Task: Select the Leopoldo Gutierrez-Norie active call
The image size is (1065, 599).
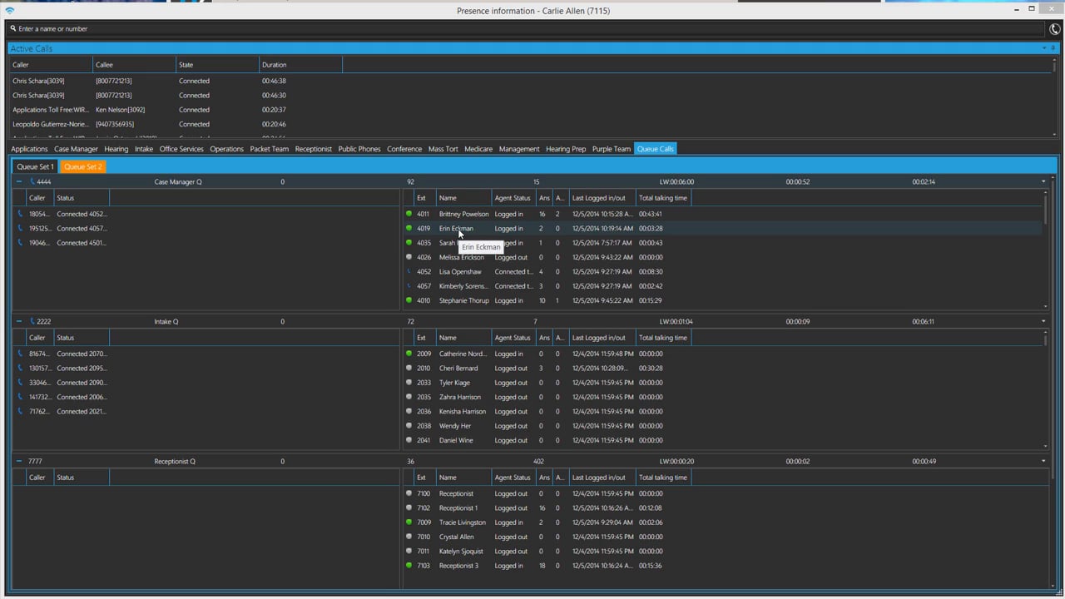Action: pos(529,124)
